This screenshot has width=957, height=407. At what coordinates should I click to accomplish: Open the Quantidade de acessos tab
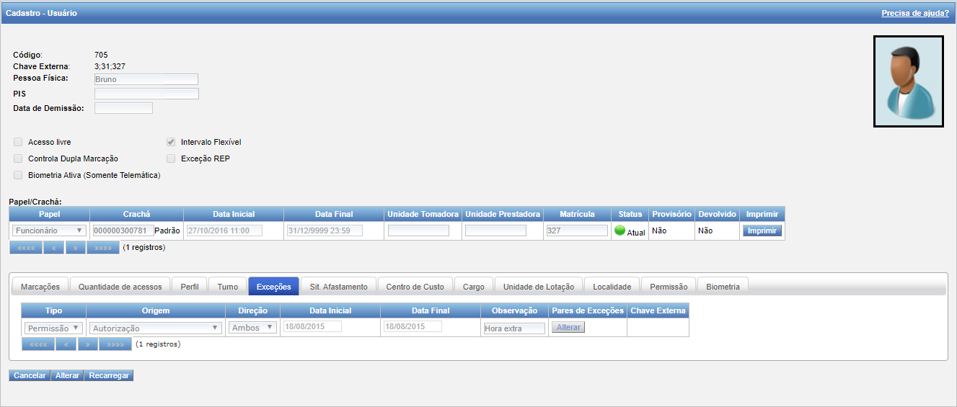[120, 287]
